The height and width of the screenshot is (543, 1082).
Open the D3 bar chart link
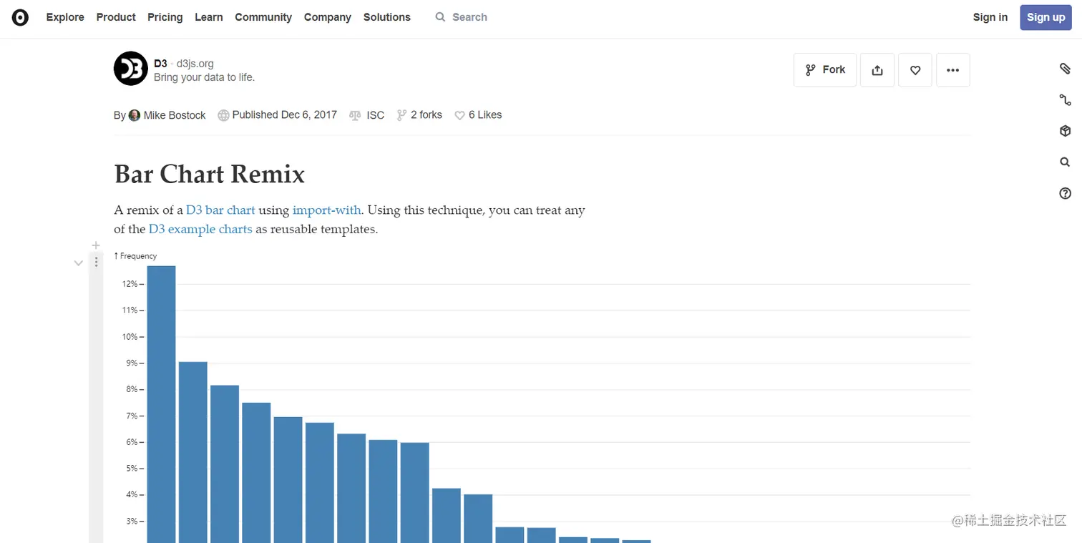click(220, 210)
